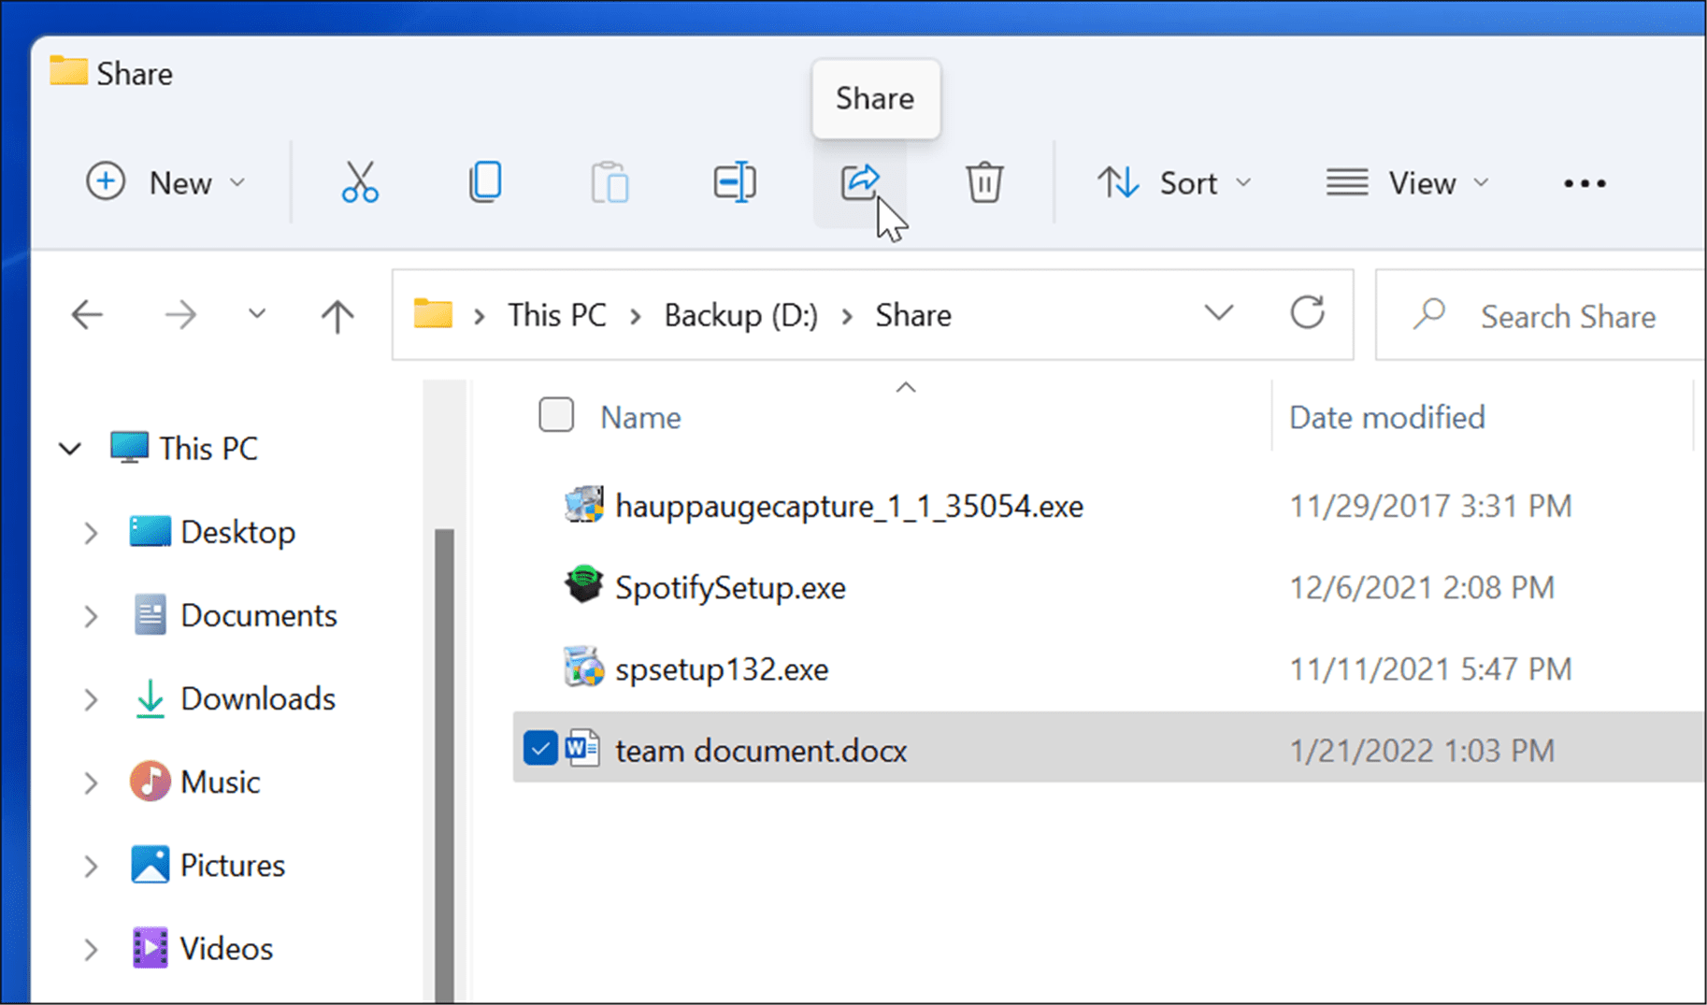Viewport: 1707px width, 1005px height.
Task: Refresh the Share folder view
Action: tap(1307, 314)
